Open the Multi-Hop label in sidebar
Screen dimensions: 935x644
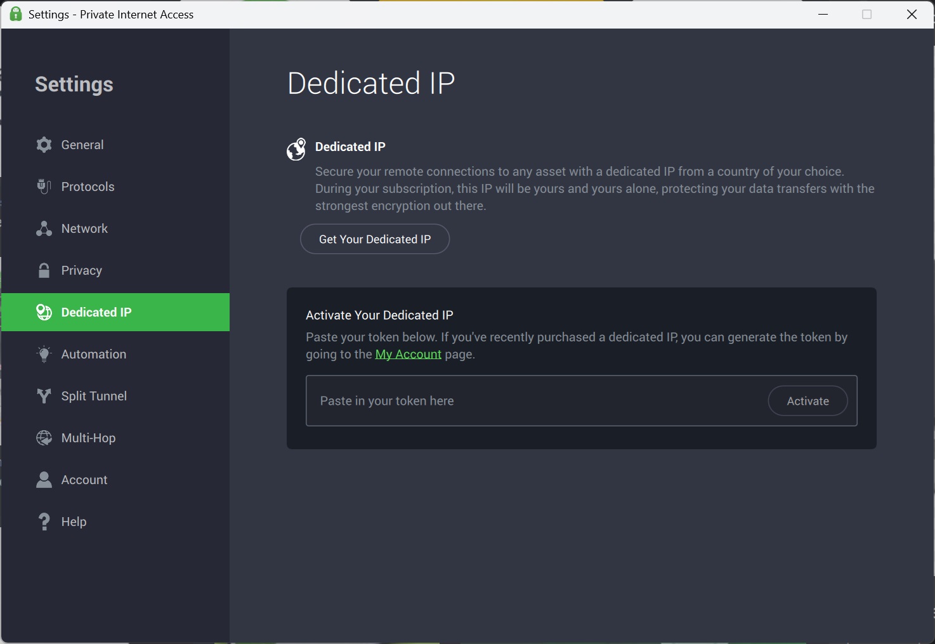(x=88, y=438)
